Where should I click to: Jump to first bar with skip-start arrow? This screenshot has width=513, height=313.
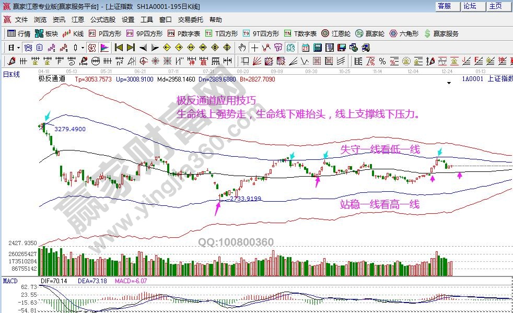coord(119,47)
